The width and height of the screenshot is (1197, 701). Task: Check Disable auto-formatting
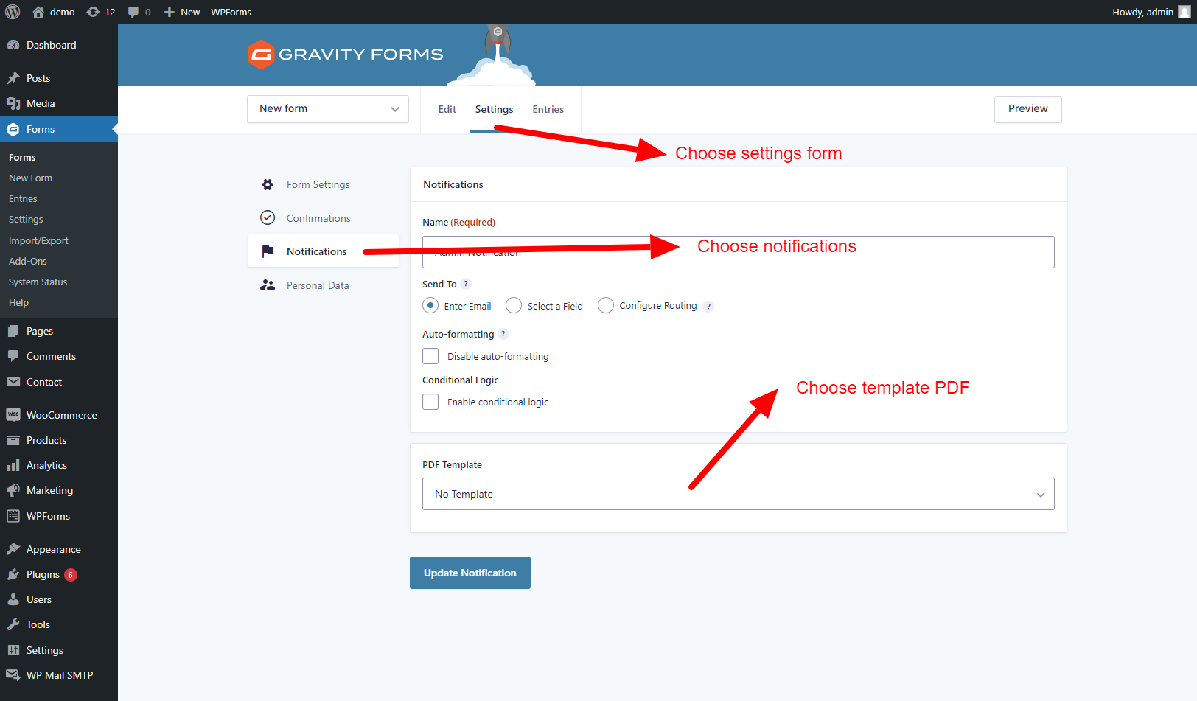pyautogui.click(x=430, y=356)
